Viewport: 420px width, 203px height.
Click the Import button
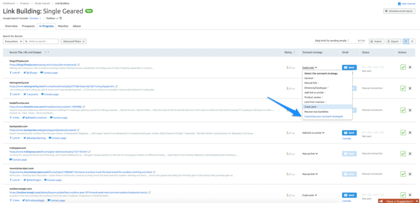(x=377, y=41)
